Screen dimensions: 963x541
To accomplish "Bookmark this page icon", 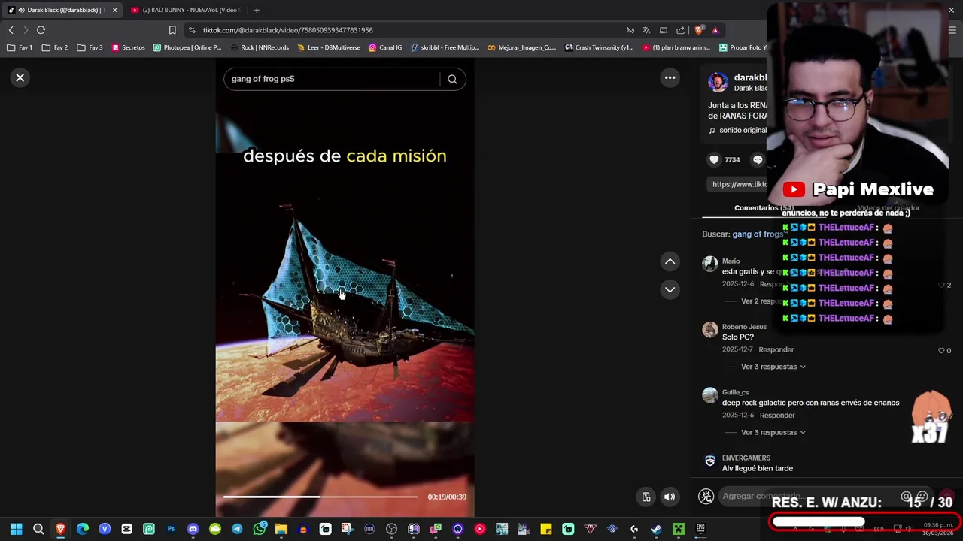I will pyautogui.click(x=172, y=30).
